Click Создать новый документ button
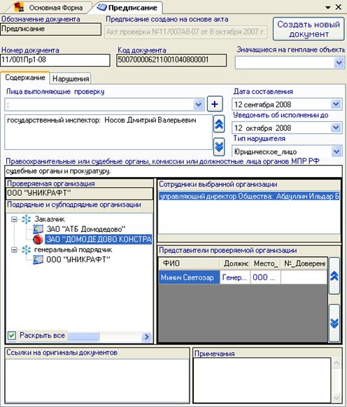Screen dimensions: 347x407 click(309, 29)
